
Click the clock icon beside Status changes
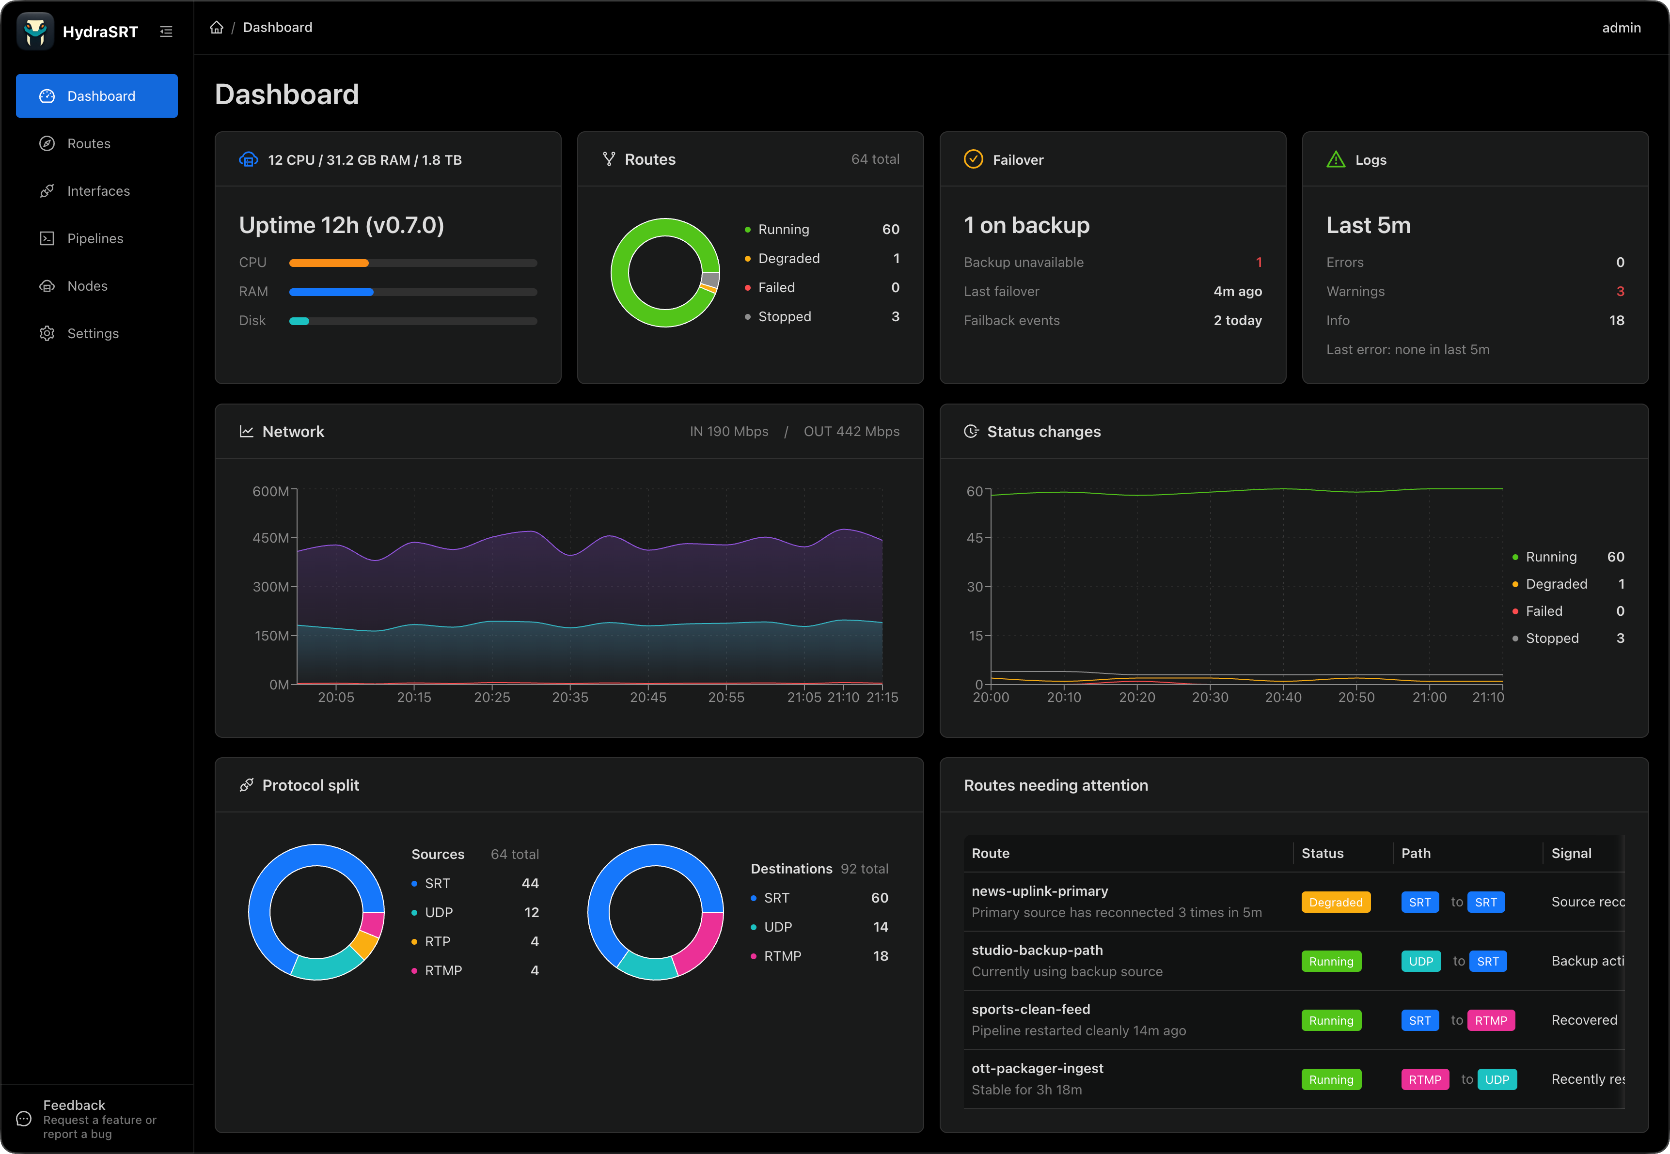click(x=971, y=432)
